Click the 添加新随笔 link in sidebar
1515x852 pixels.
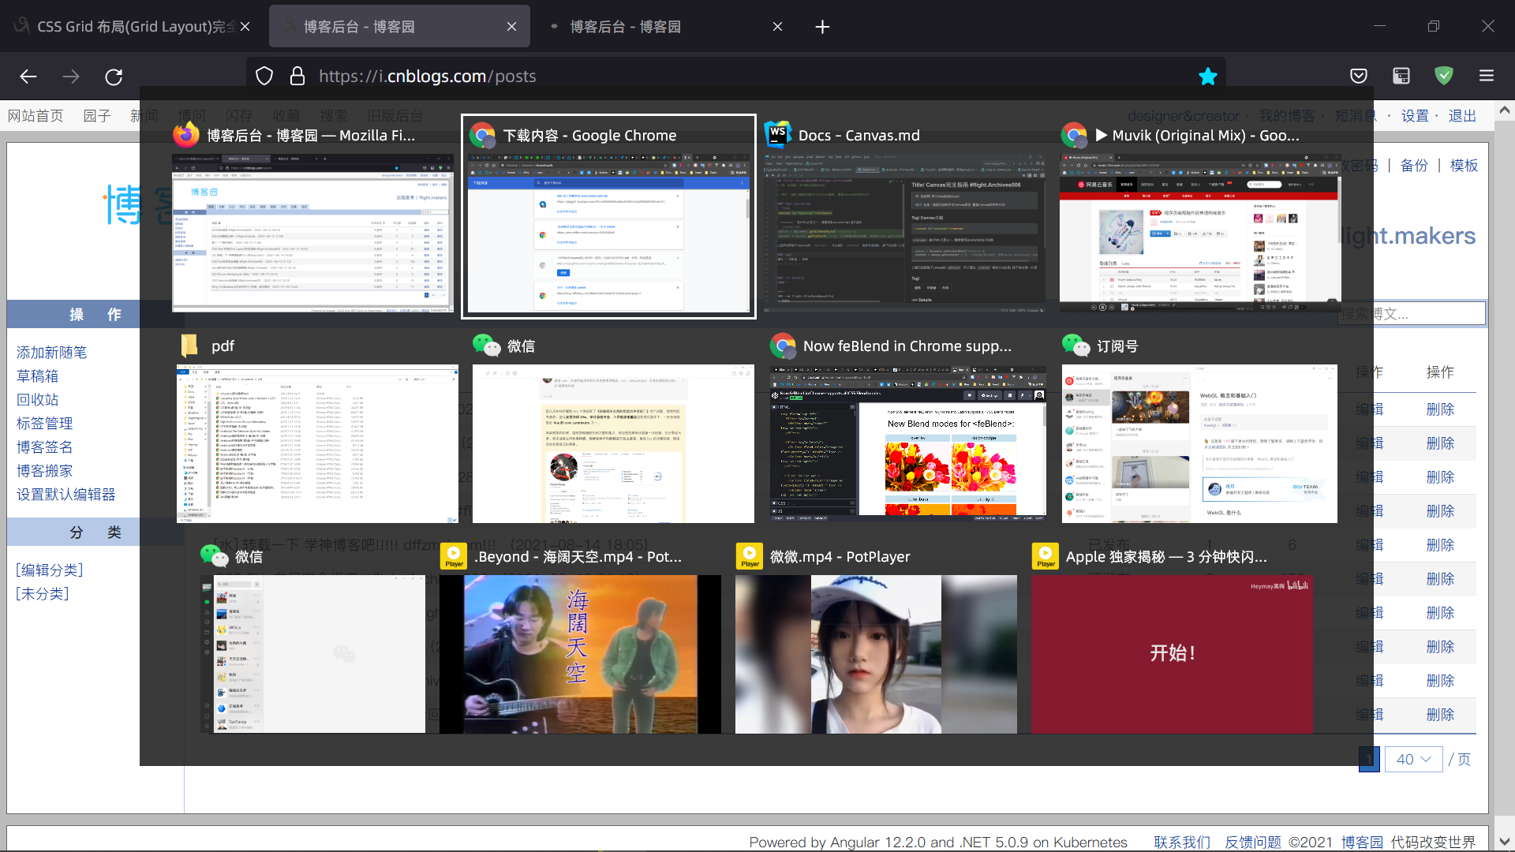coord(51,353)
